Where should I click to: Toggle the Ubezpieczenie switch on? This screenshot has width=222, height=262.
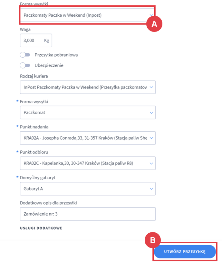(x=25, y=65)
